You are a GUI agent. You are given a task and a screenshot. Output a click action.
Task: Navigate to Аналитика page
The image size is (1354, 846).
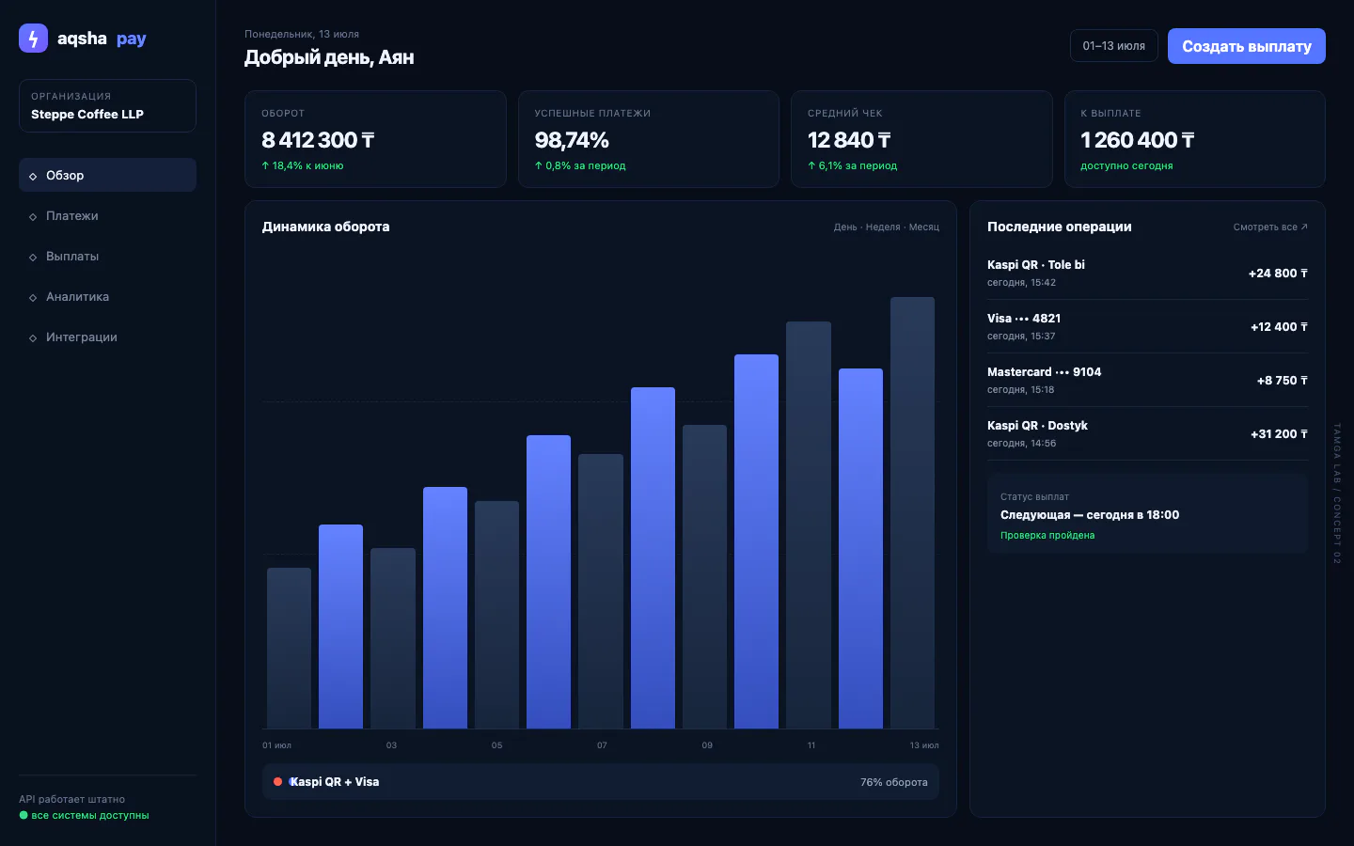pyautogui.click(x=107, y=297)
